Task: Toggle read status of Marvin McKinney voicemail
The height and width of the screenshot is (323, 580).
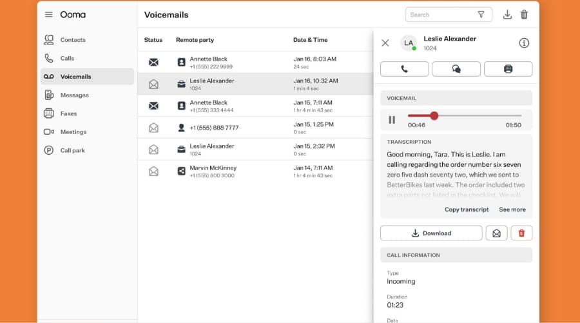Action: pyautogui.click(x=153, y=171)
